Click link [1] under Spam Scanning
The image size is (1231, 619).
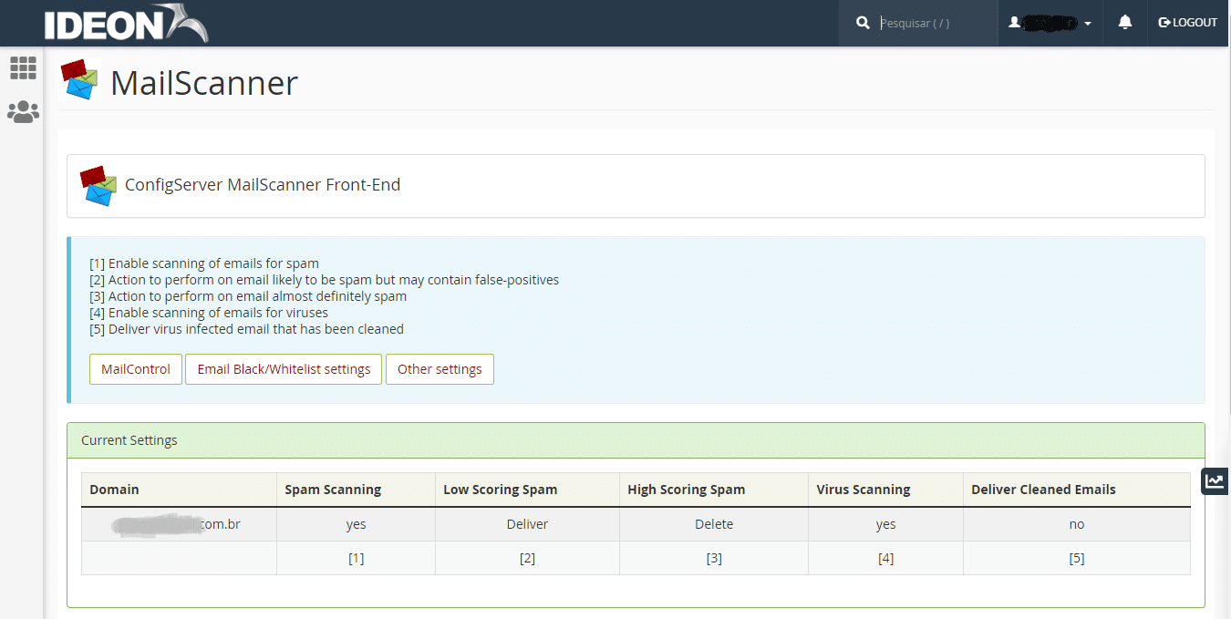pyautogui.click(x=356, y=557)
